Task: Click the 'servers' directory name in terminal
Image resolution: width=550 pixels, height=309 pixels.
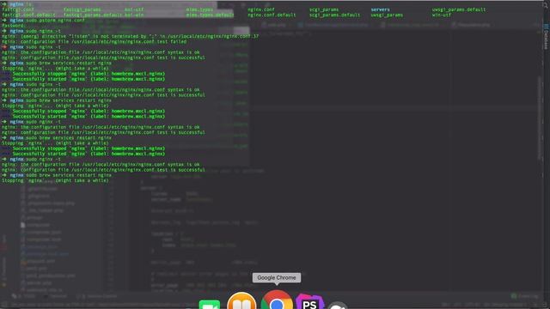Action: (380, 9)
